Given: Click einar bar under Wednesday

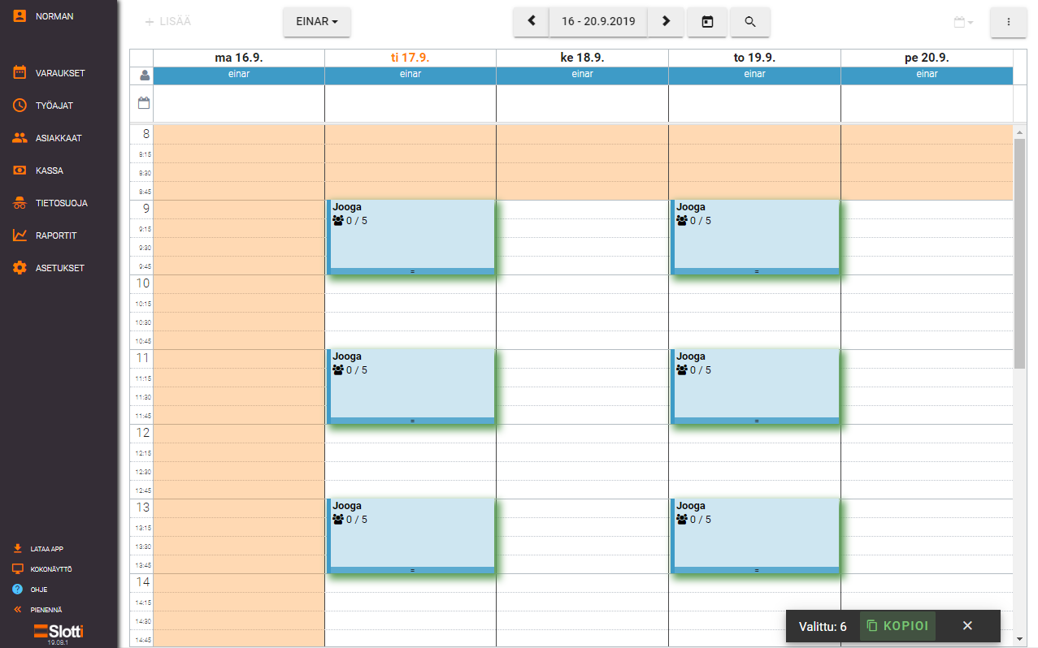Looking at the screenshot, I should pyautogui.click(x=582, y=75).
